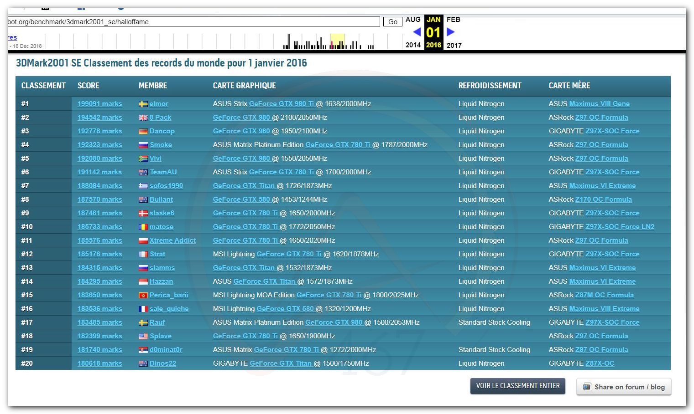Click the French flag beside sale_quiche
This screenshot has width=694, height=414.
[143, 309]
